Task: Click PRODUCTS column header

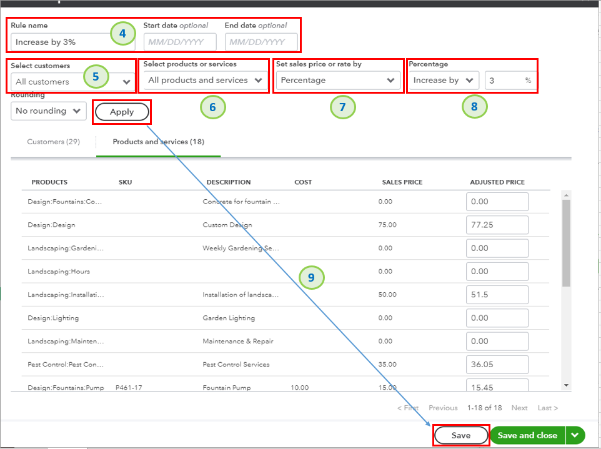Action: pyautogui.click(x=49, y=182)
